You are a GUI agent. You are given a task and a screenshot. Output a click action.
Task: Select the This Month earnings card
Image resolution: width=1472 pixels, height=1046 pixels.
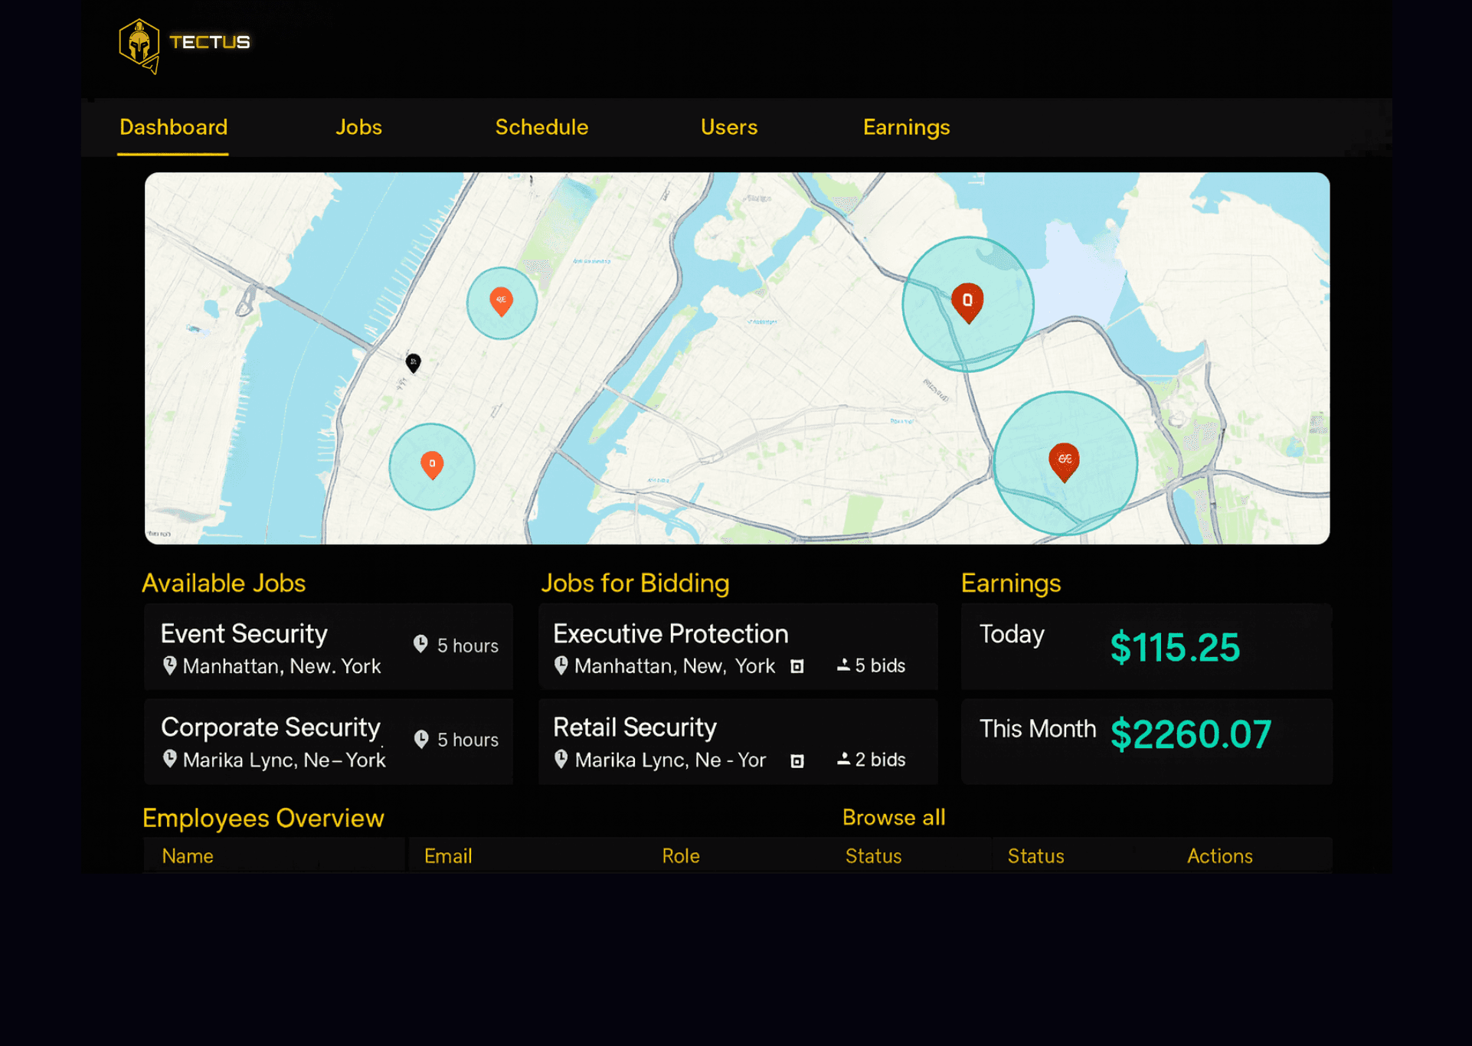pyautogui.click(x=1146, y=740)
